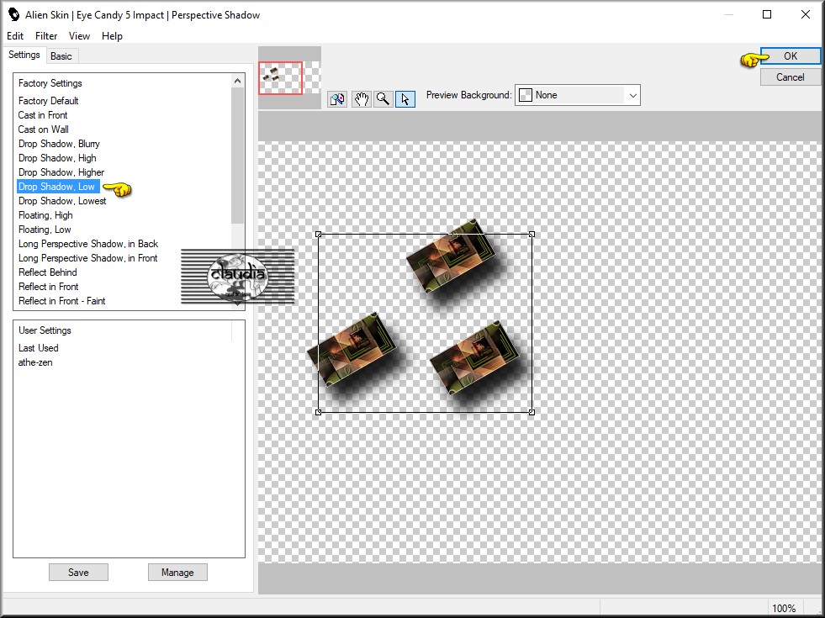
Task: Open the View menu
Action: (x=79, y=36)
